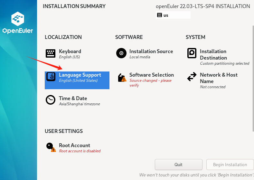The height and width of the screenshot is (180, 254).
Task: Click the vertical scrollbar on right edge
Action: coord(253,79)
